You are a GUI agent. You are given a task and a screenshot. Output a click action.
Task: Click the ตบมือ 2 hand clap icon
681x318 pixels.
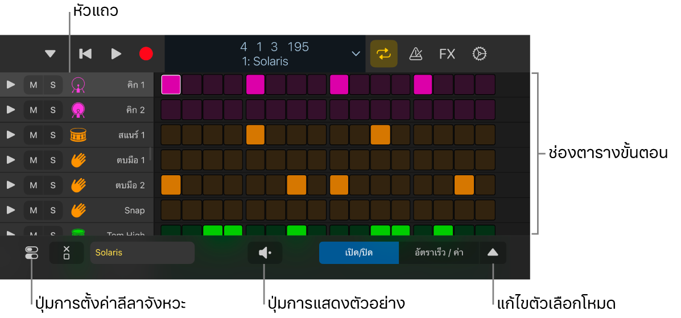click(78, 185)
